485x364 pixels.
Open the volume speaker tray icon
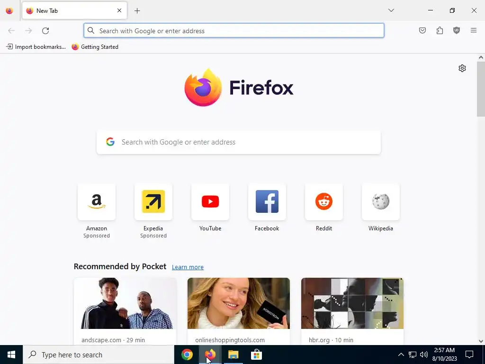[x=424, y=355]
